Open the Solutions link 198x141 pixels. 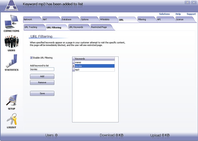point(164,14)
